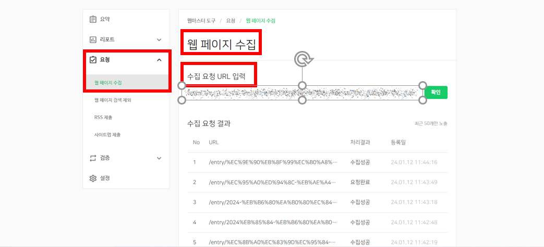Click 웹 페이지 수집 breadcrumb
The height and width of the screenshot is (247, 544).
point(261,21)
